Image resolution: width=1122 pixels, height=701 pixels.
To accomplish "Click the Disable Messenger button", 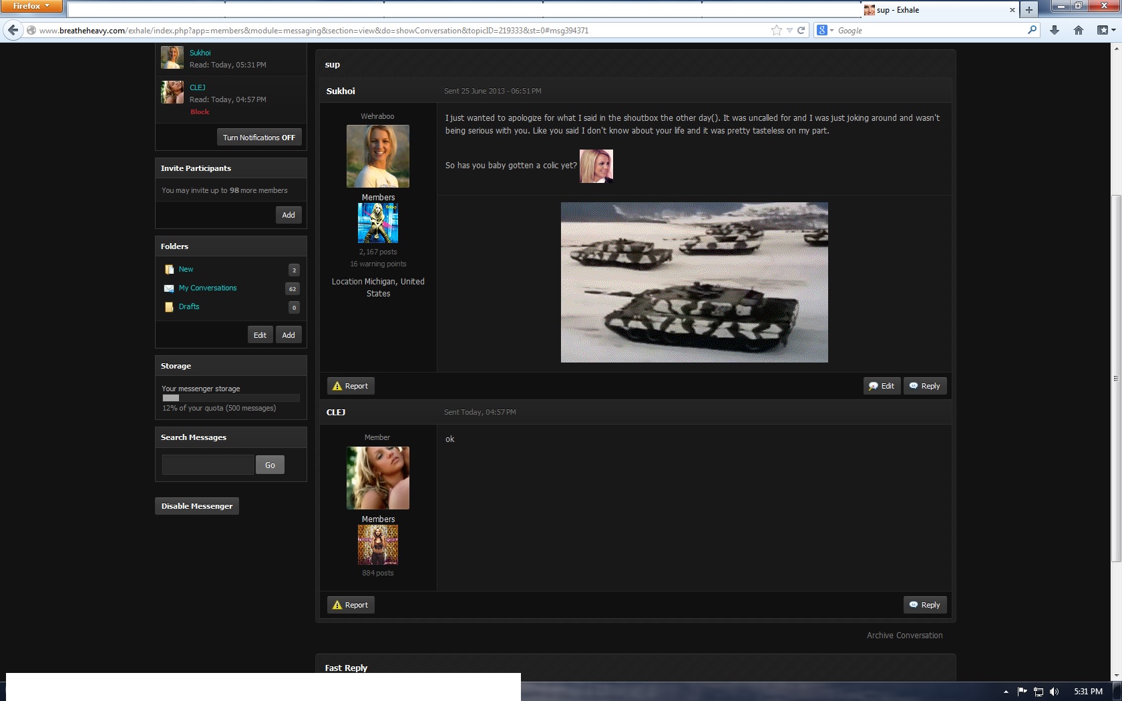I will [x=197, y=506].
